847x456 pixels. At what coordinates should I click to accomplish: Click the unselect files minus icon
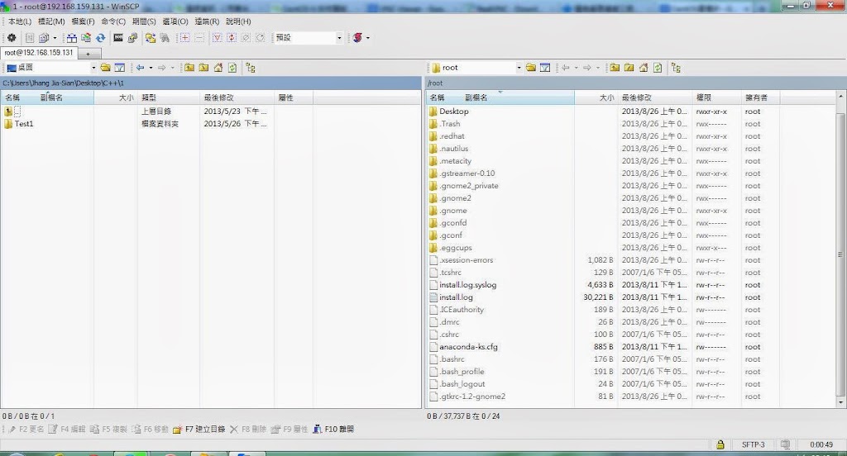(x=199, y=38)
